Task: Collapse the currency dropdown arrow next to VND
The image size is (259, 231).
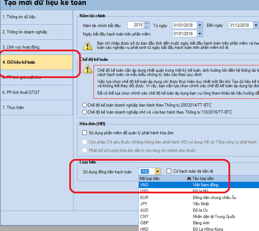Action: (157, 172)
